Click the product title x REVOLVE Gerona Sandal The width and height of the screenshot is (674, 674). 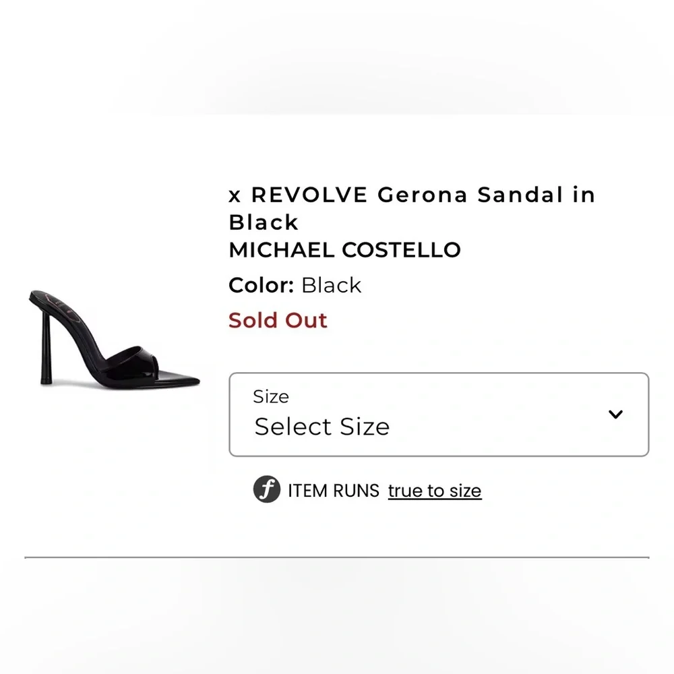pyautogui.click(x=411, y=195)
